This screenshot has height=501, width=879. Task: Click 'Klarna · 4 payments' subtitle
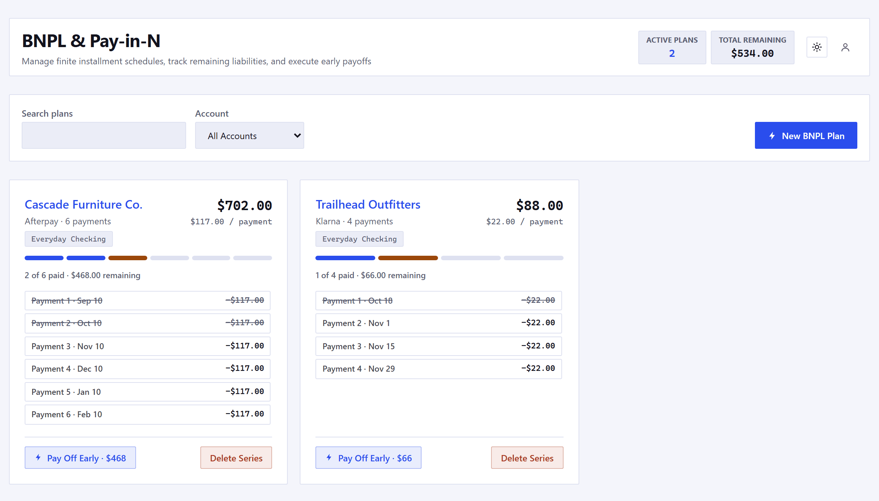click(354, 221)
